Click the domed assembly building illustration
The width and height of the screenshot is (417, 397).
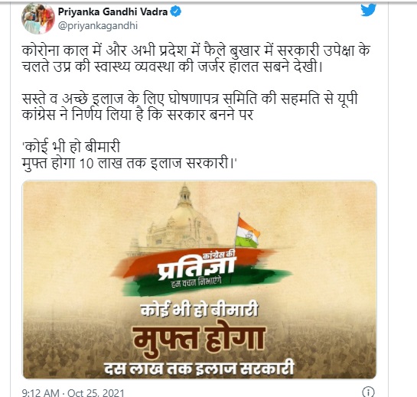tap(181, 220)
